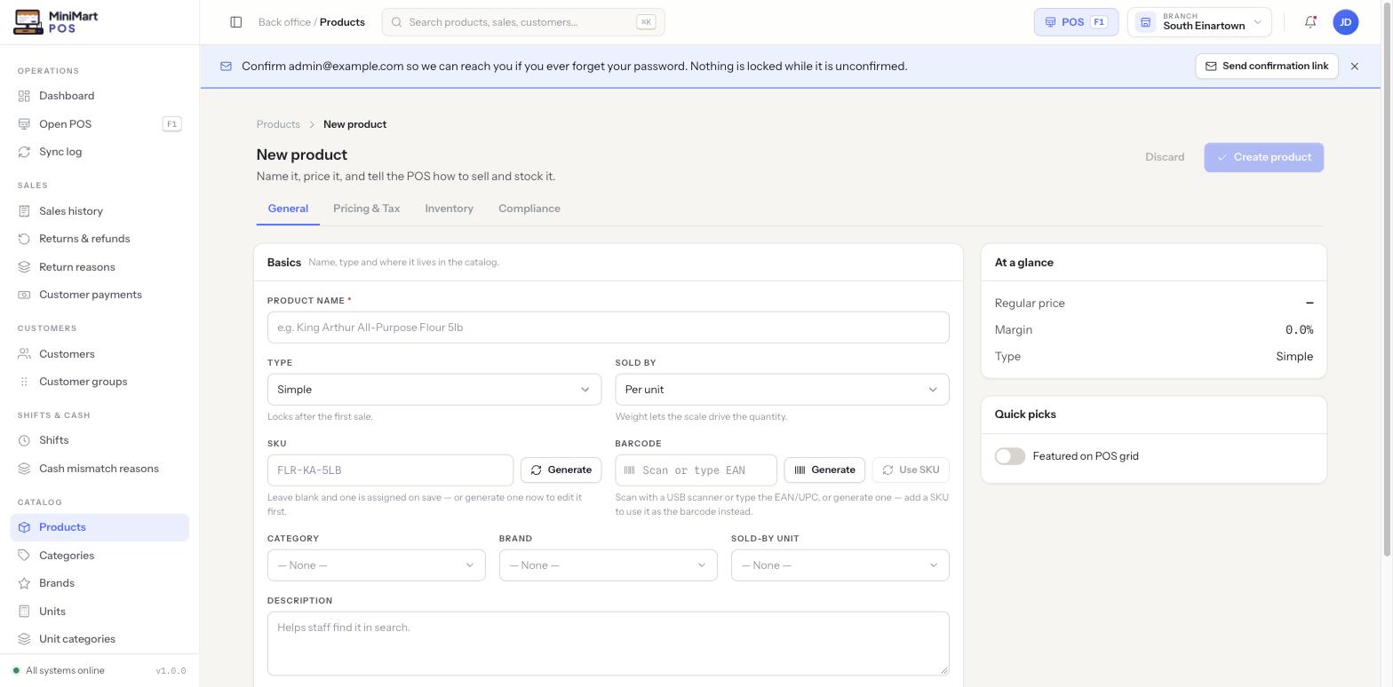The height and width of the screenshot is (687, 1393).
Task: Click the Unit categories icon
Action: click(24, 639)
